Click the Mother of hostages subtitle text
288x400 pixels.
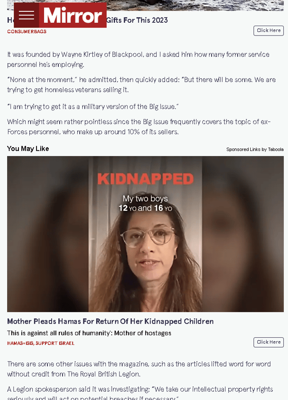(89, 333)
